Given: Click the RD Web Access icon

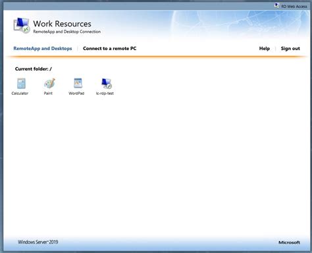Looking at the screenshot, I should (x=277, y=6).
